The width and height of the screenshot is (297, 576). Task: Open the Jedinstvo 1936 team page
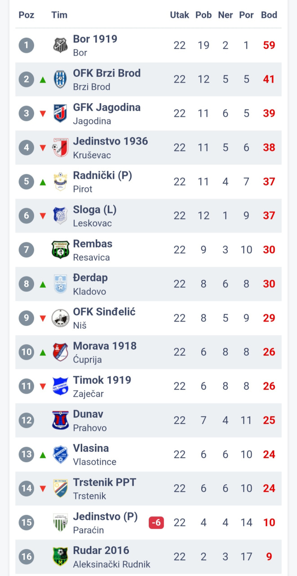click(x=110, y=141)
